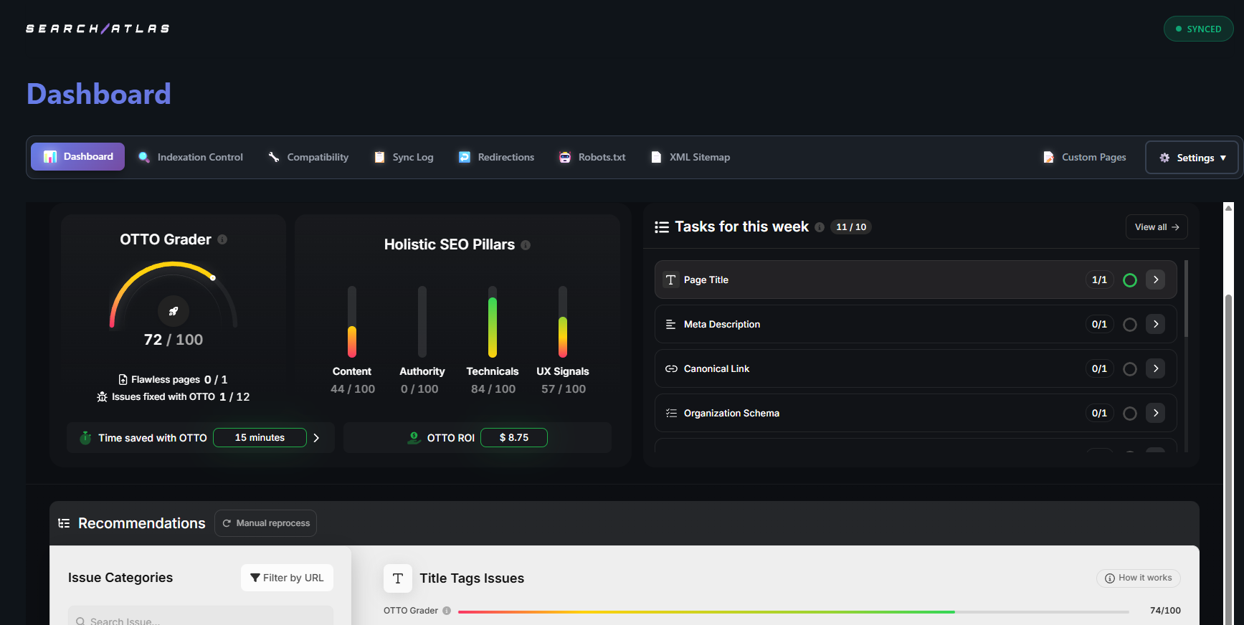This screenshot has height=625, width=1244.
Task: Click the Meta Description 0/1 count badge
Action: point(1099,325)
